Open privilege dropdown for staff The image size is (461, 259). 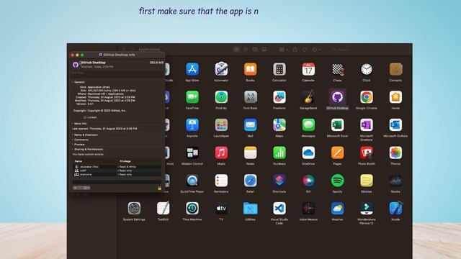(125, 171)
